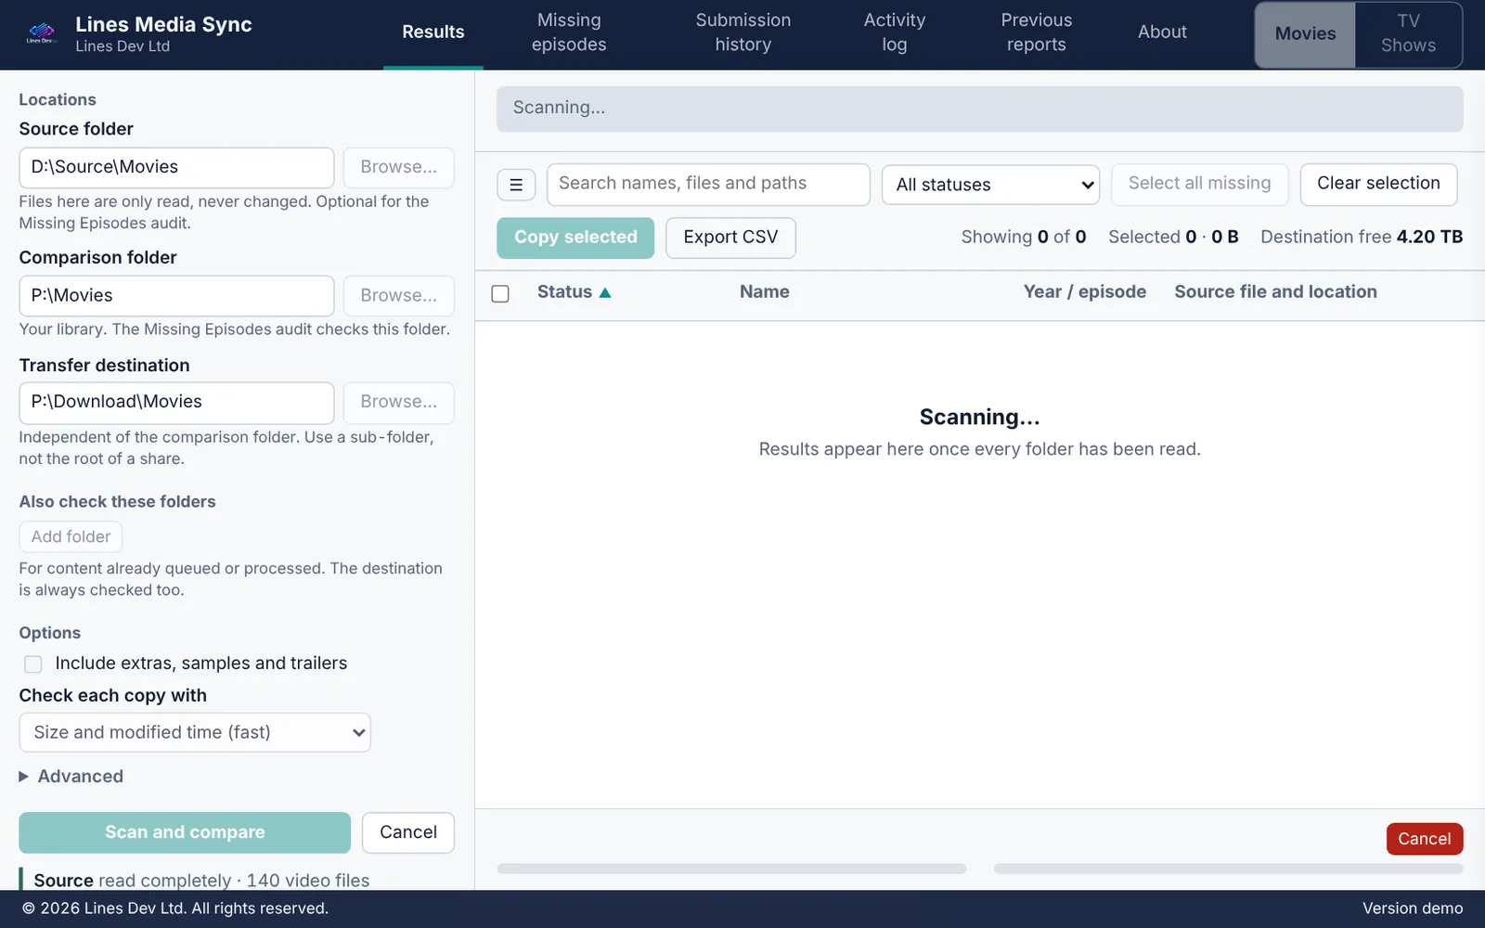Click the Destination free 4.20 TB text
This screenshot has height=928, width=1485.
click(1362, 238)
